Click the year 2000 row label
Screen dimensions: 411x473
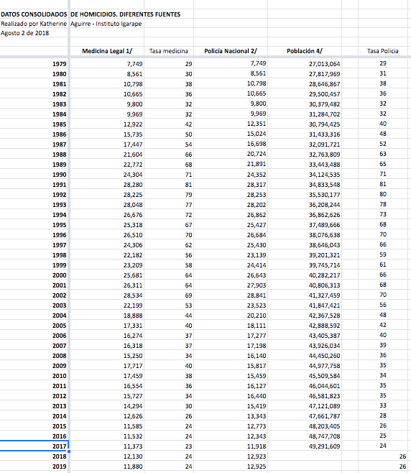60,275
